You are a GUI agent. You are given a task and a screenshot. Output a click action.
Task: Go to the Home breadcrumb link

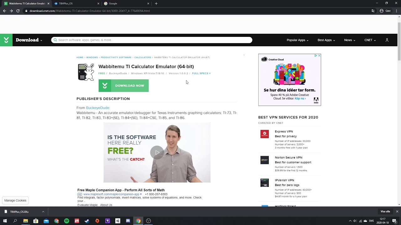[x=80, y=57]
